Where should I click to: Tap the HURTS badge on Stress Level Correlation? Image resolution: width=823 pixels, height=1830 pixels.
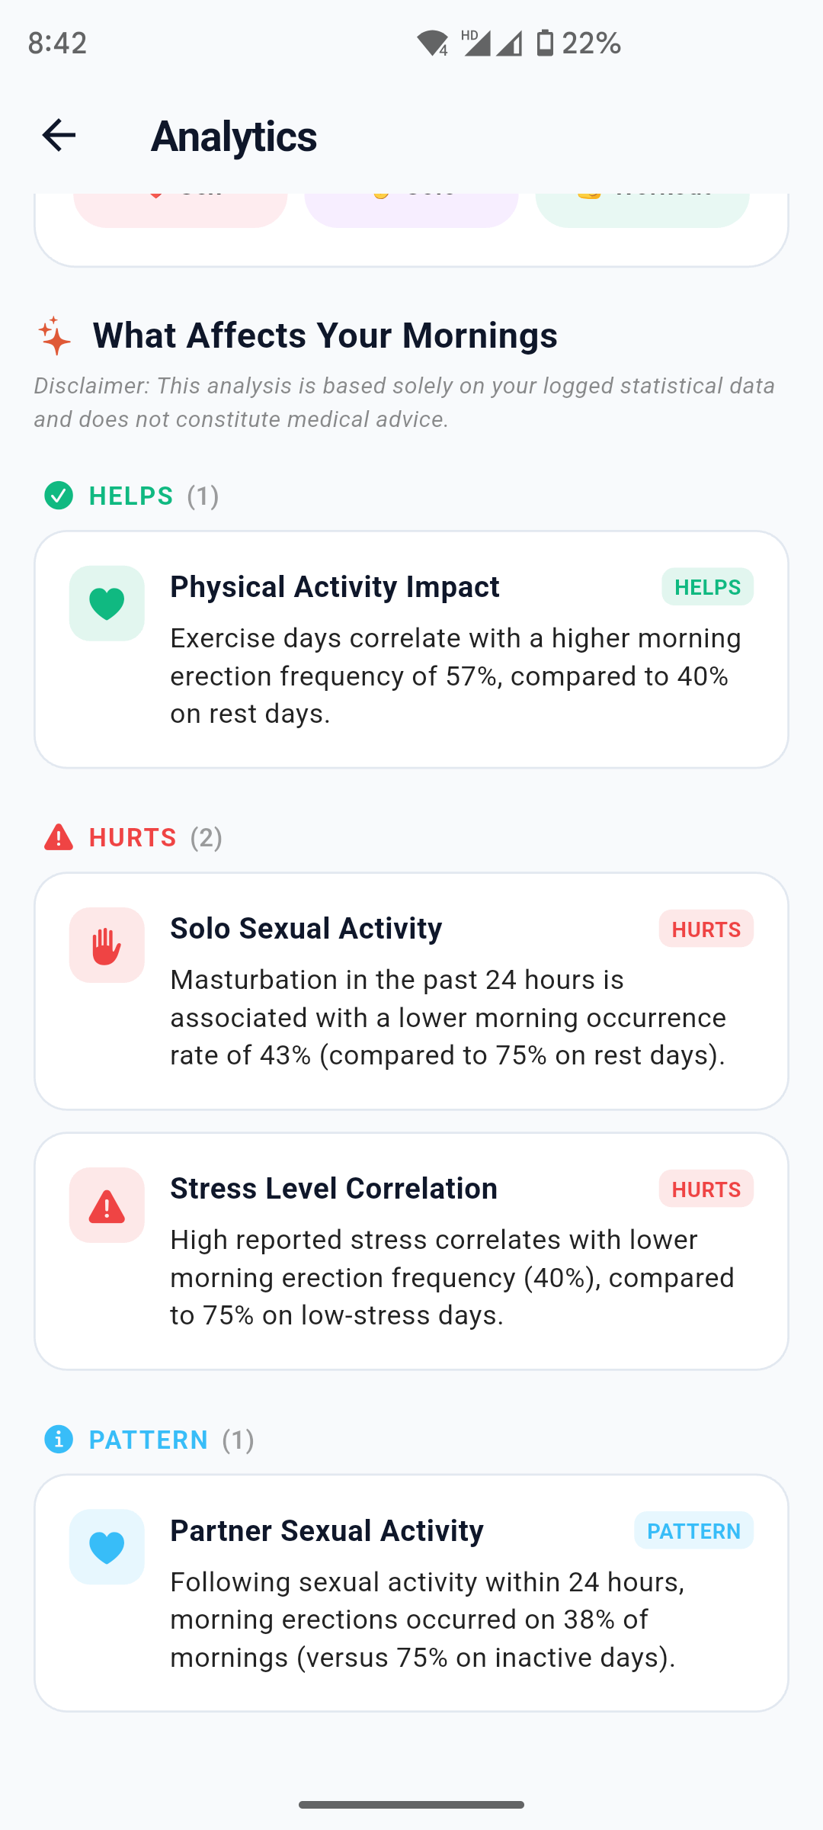[x=706, y=1189]
